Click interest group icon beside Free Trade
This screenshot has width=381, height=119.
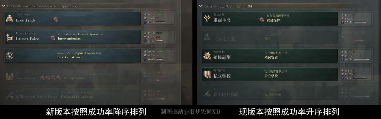point(56,20)
